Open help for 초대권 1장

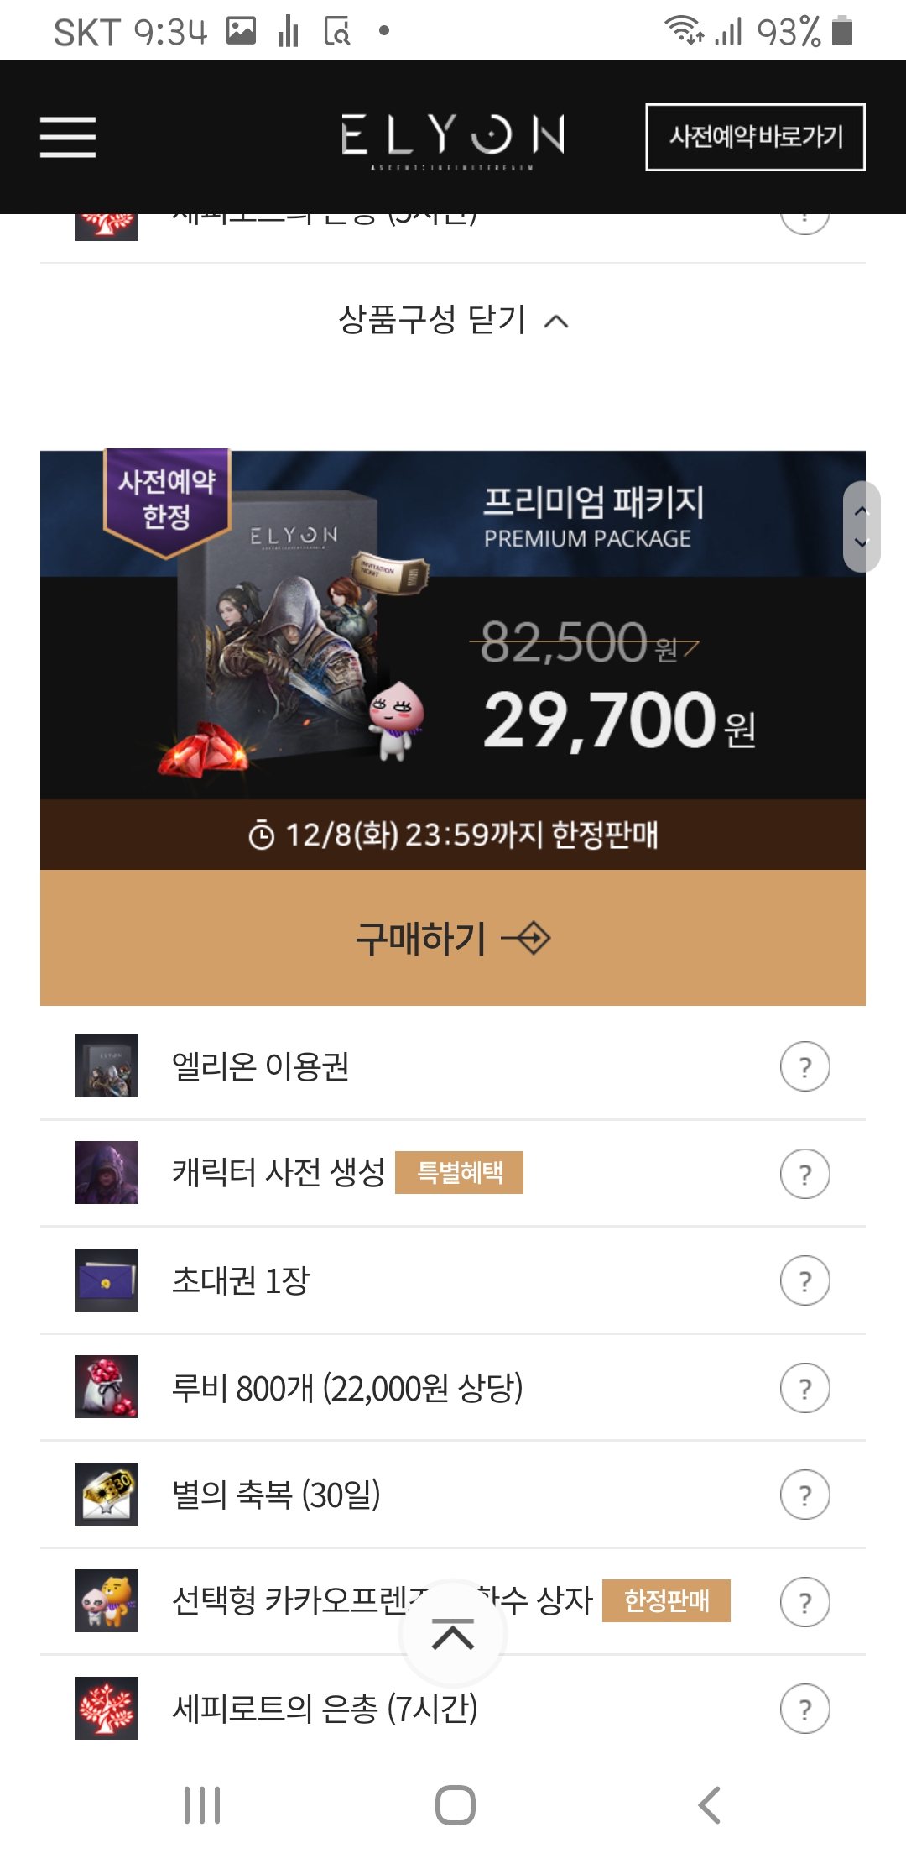click(x=804, y=1280)
